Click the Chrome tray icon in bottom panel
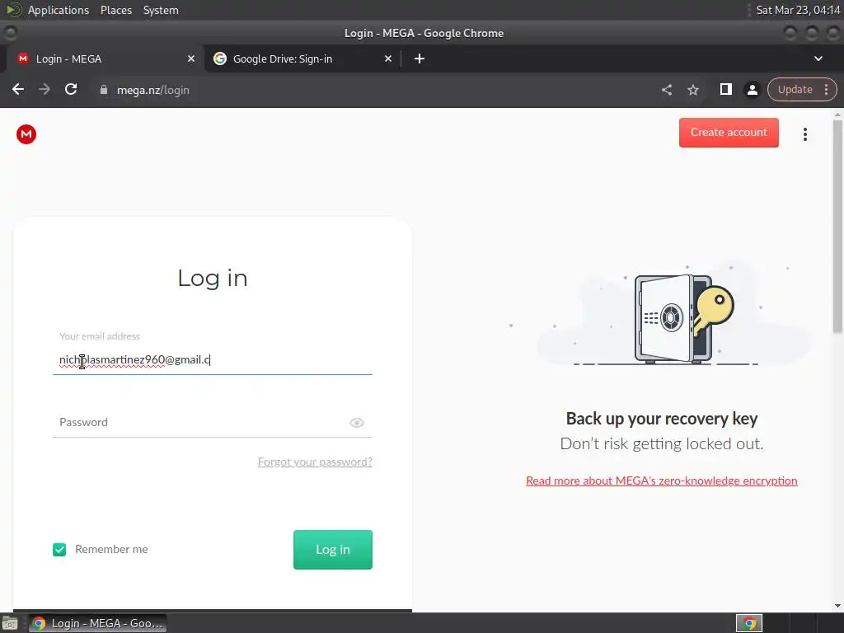Screen dimensions: 844x633 (x=749, y=623)
